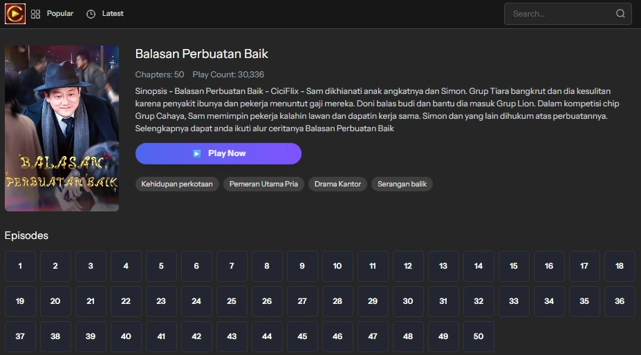Image resolution: width=641 pixels, height=355 pixels.
Task: Open episode 12
Action: (408, 266)
